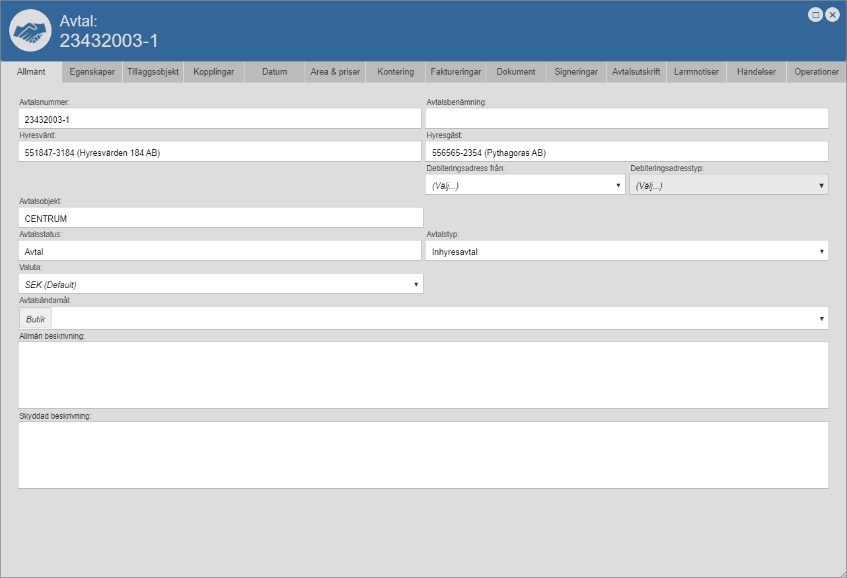Click the Hyresgäst field
The image size is (847, 578).
click(626, 152)
